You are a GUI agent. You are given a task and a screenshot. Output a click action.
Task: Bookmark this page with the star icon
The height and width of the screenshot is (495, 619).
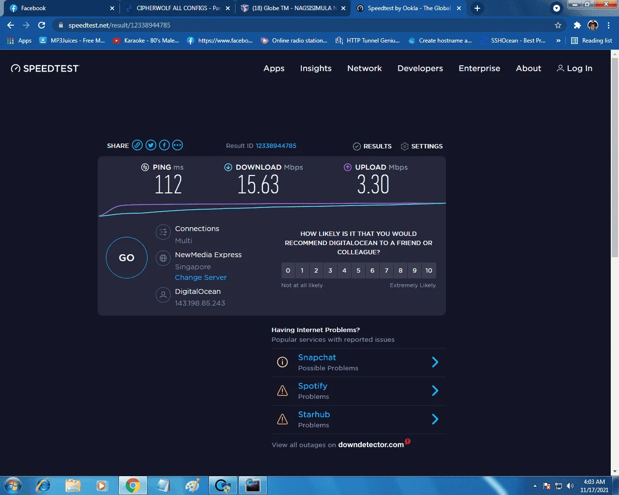(x=558, y=25)
